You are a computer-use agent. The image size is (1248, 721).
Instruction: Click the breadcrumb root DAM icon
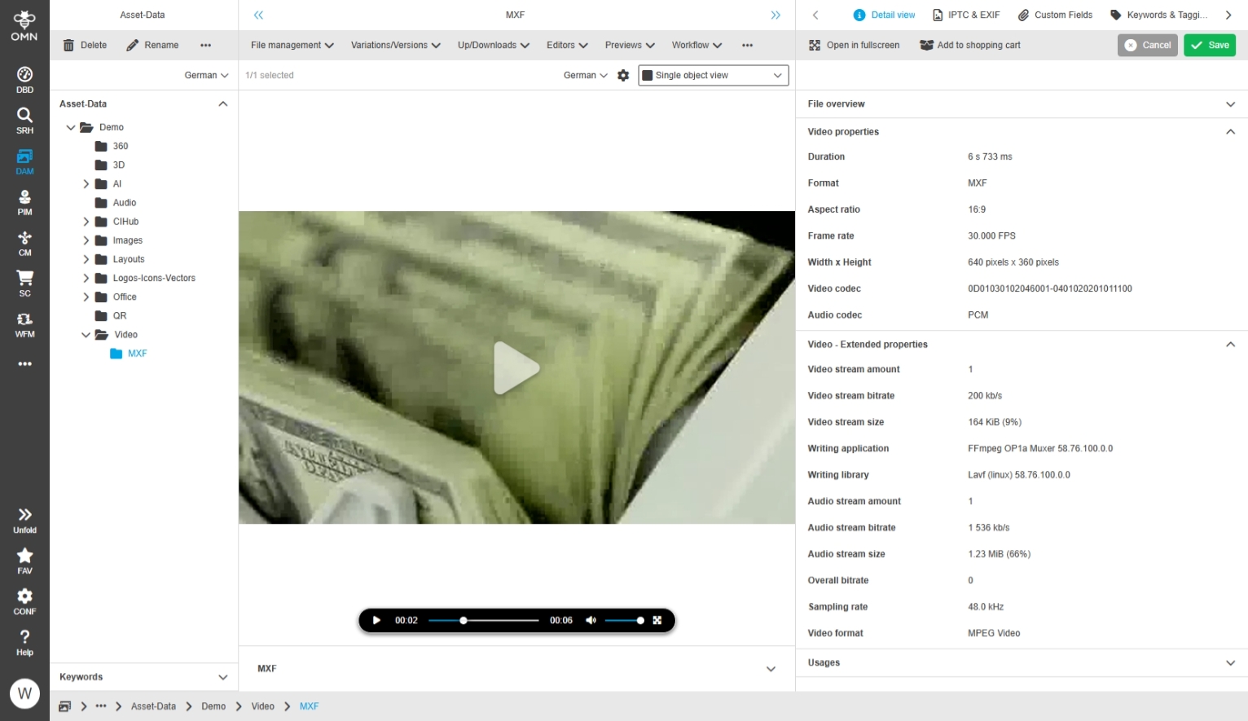point(65,706)
